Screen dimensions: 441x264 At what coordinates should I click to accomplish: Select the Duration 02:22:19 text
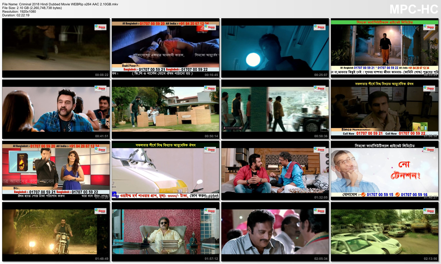[16, 15]
